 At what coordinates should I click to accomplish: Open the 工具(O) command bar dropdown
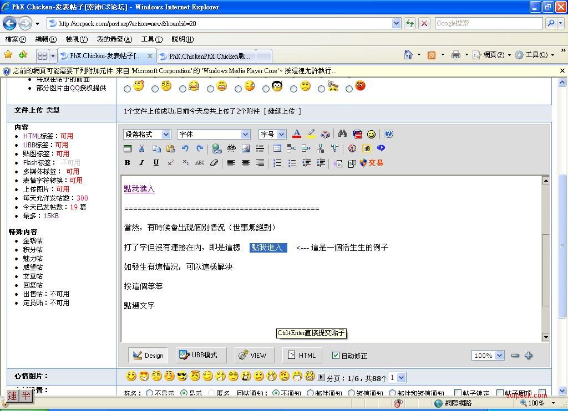535,55
